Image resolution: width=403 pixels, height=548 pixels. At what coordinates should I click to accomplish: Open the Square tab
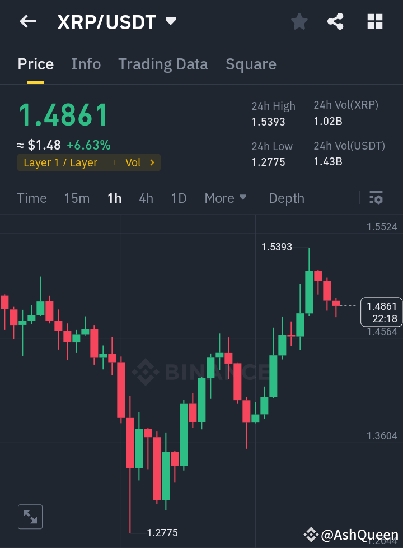click(x=251, y=64)
